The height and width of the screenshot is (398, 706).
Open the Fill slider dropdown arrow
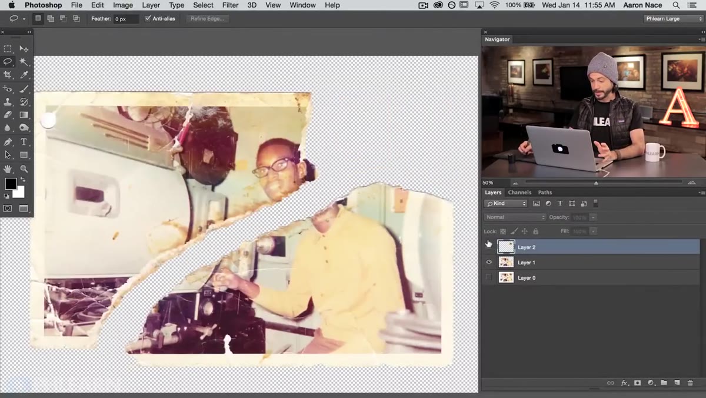pos(593,231)
